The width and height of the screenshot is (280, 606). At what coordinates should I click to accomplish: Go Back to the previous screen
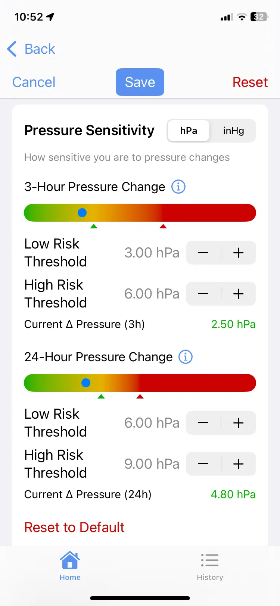tap(32, 49)
